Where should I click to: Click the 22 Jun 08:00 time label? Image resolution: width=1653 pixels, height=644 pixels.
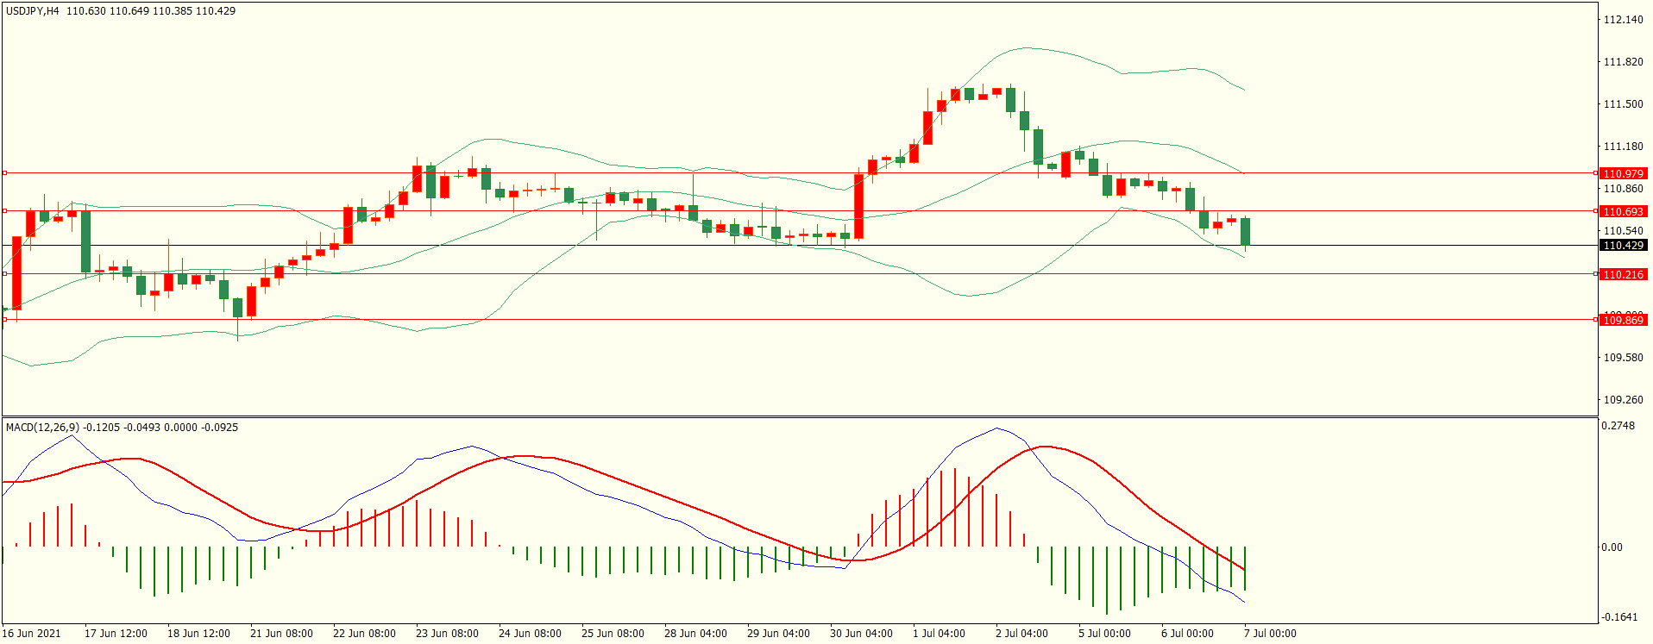point(364,634)
